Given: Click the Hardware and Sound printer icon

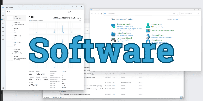Looking at the screenshot, I should (113, 40).
